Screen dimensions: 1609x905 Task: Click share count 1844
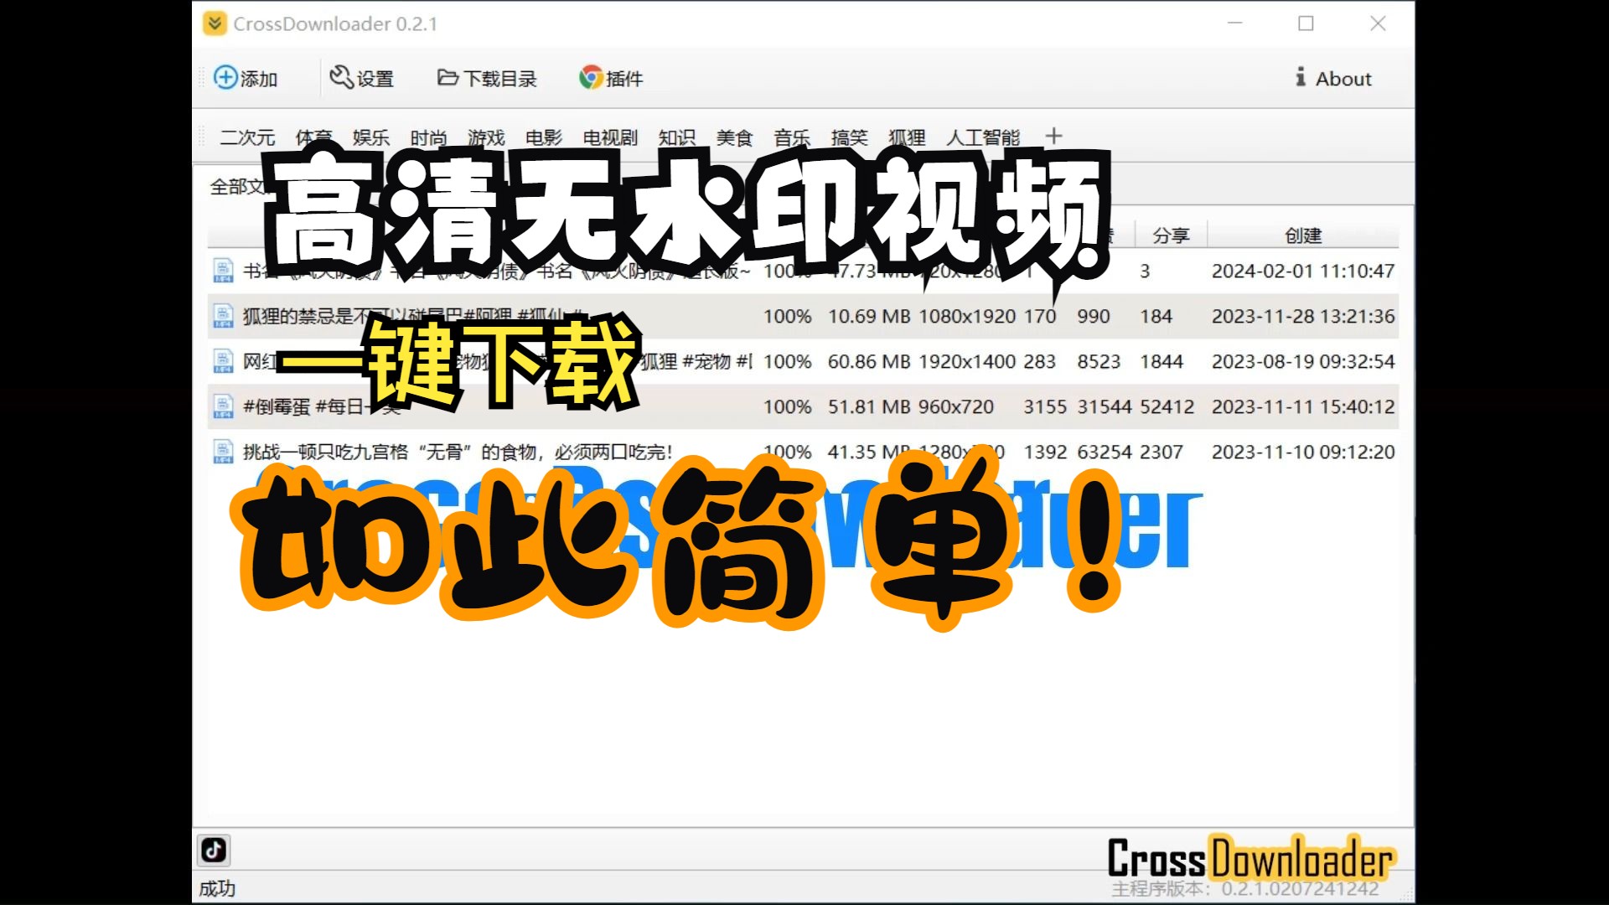tap(1161, 361)
